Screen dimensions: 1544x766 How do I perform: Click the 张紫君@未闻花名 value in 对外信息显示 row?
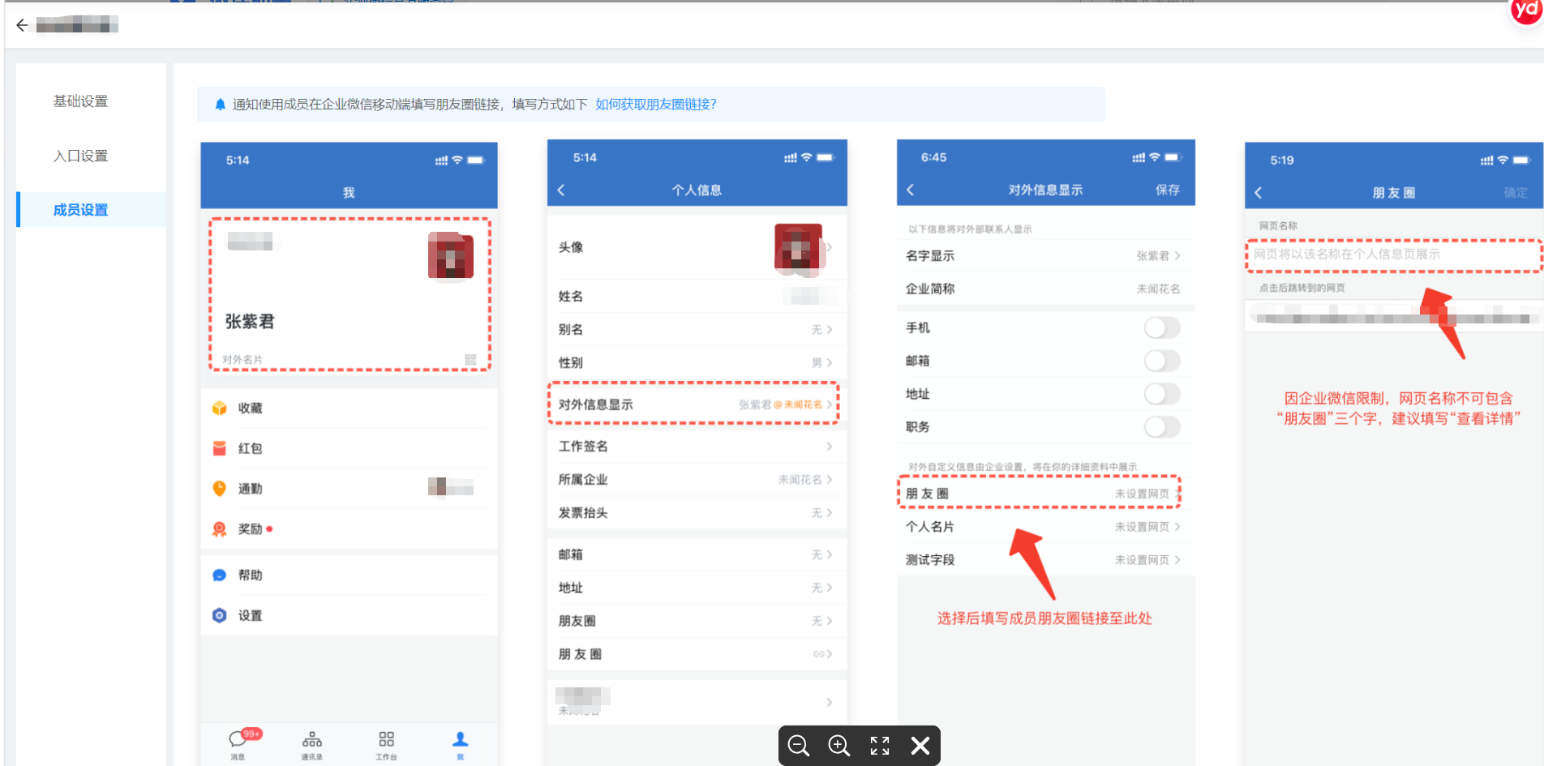point(780,404)
